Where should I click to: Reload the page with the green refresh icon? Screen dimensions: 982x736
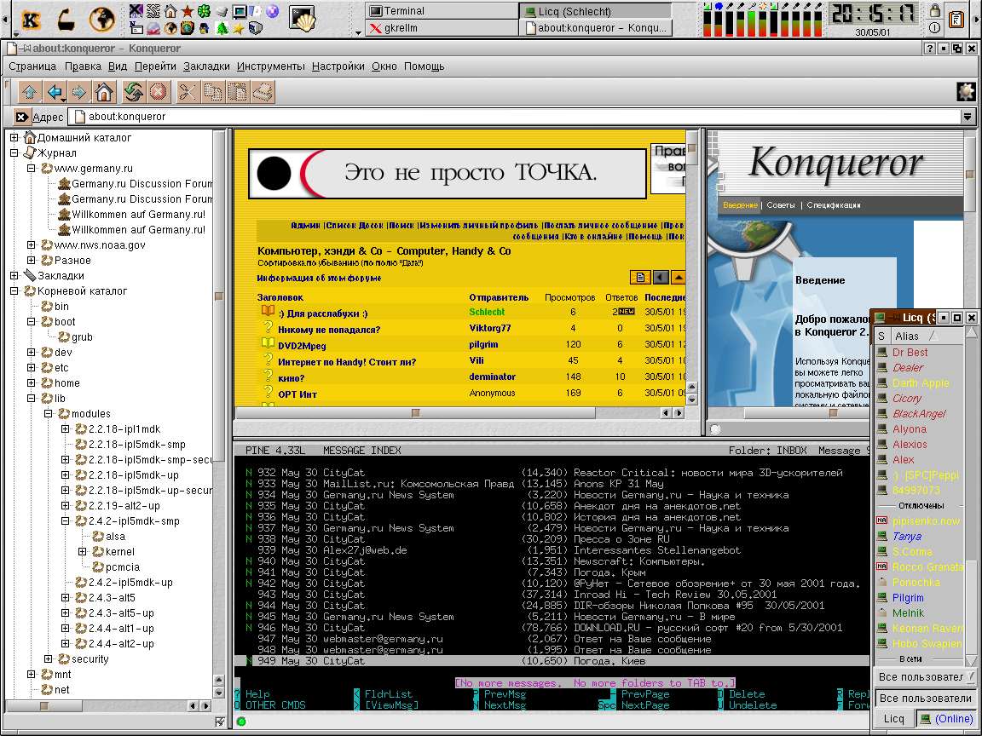[x=133, y=93]
